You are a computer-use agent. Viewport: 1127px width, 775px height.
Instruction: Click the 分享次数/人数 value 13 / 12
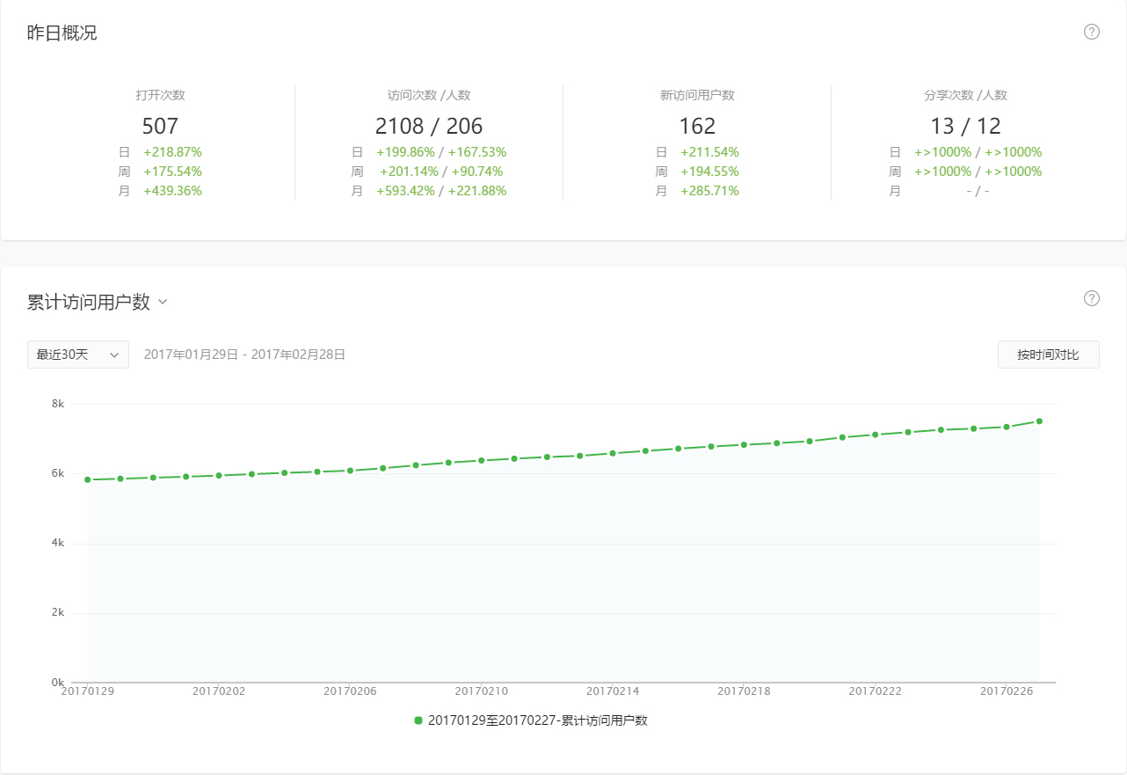click(x=965, y=126)
